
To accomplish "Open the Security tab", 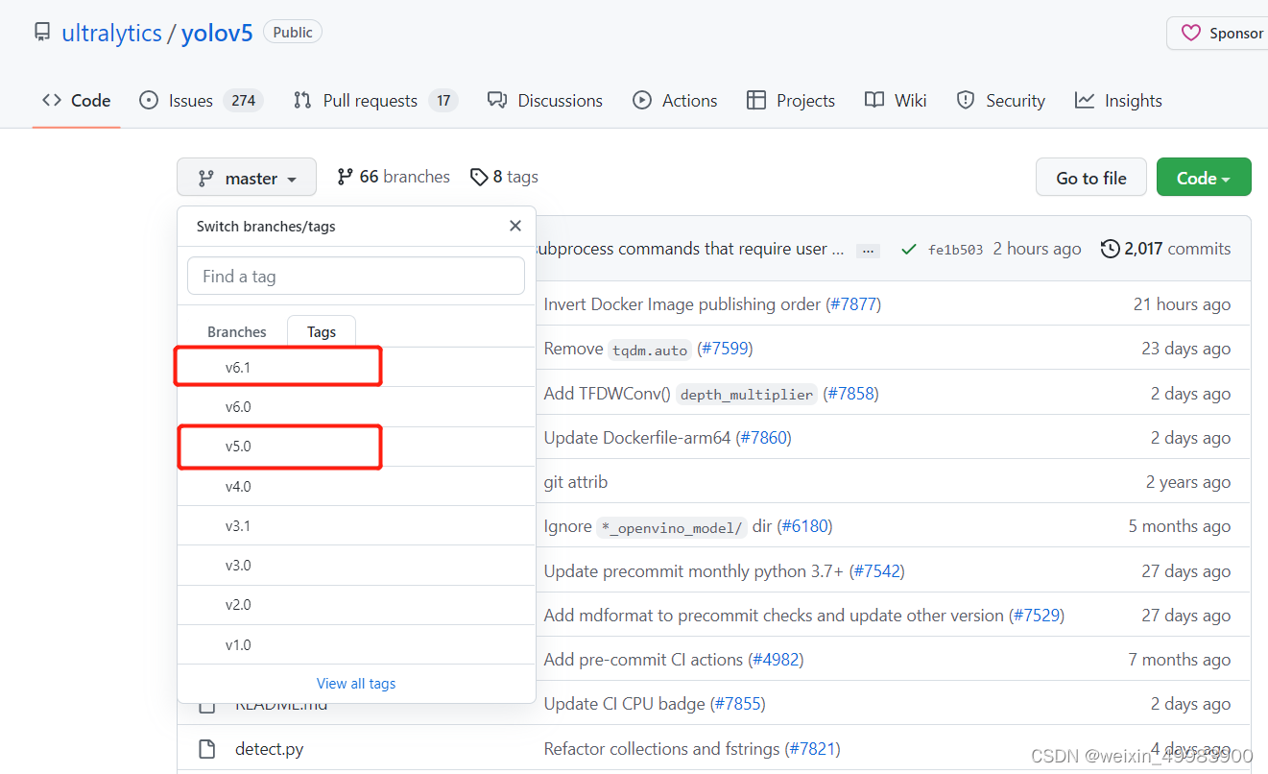I will click(1000, 100).
